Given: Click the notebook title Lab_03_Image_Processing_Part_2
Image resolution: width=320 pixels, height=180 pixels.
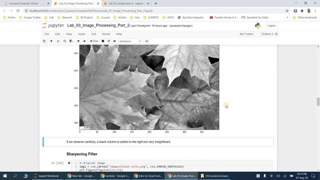Looking at the screenshot, I should click(x=98, y=25).
